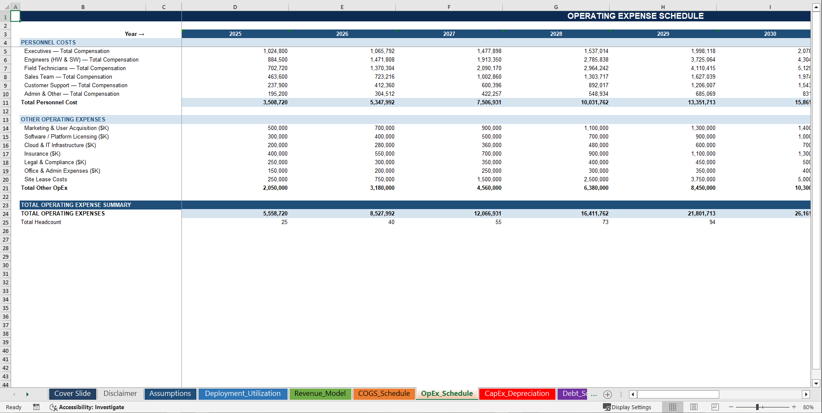The image size is (822, 413).
Task: Click the Record Macro icon in status bar
Action: click(x=36, y=407)
